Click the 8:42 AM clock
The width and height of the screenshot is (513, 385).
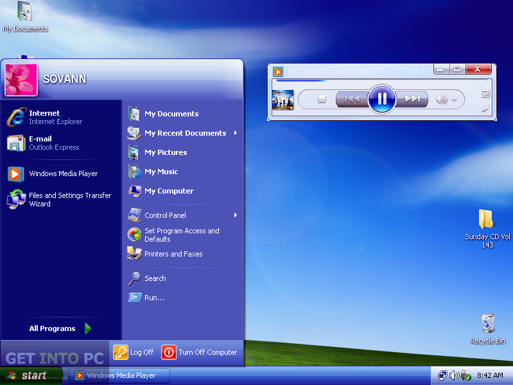490,375
